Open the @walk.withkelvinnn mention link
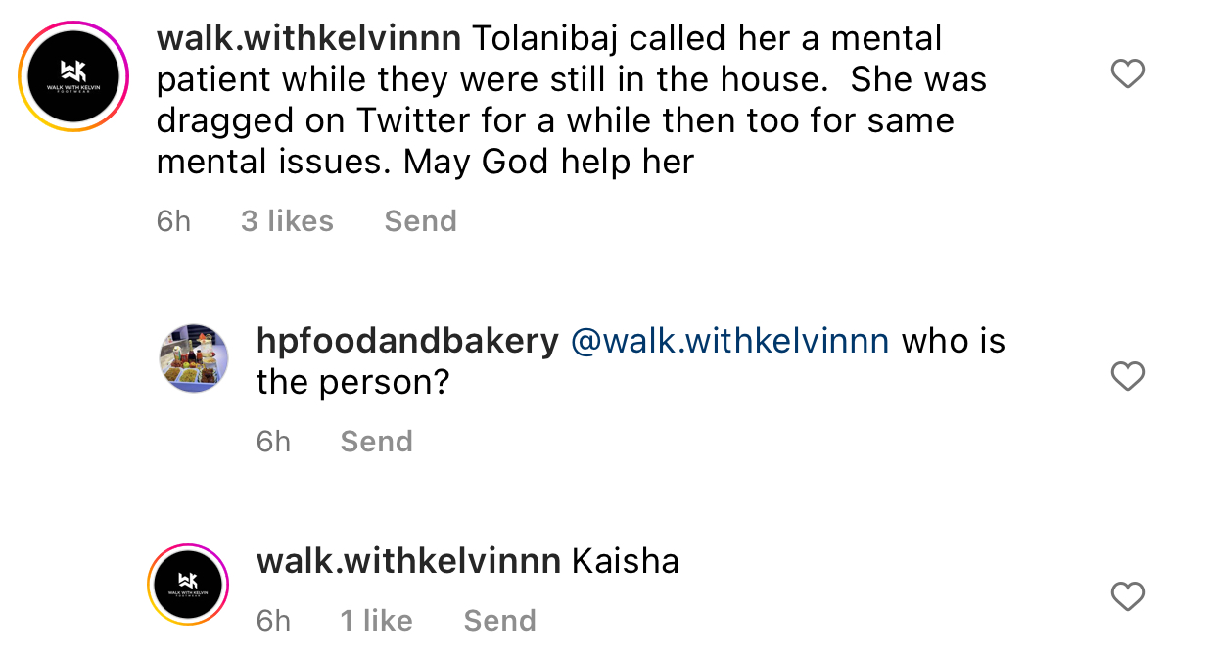The height and width of the screenshot is (660, 1216). pos(729,340)
